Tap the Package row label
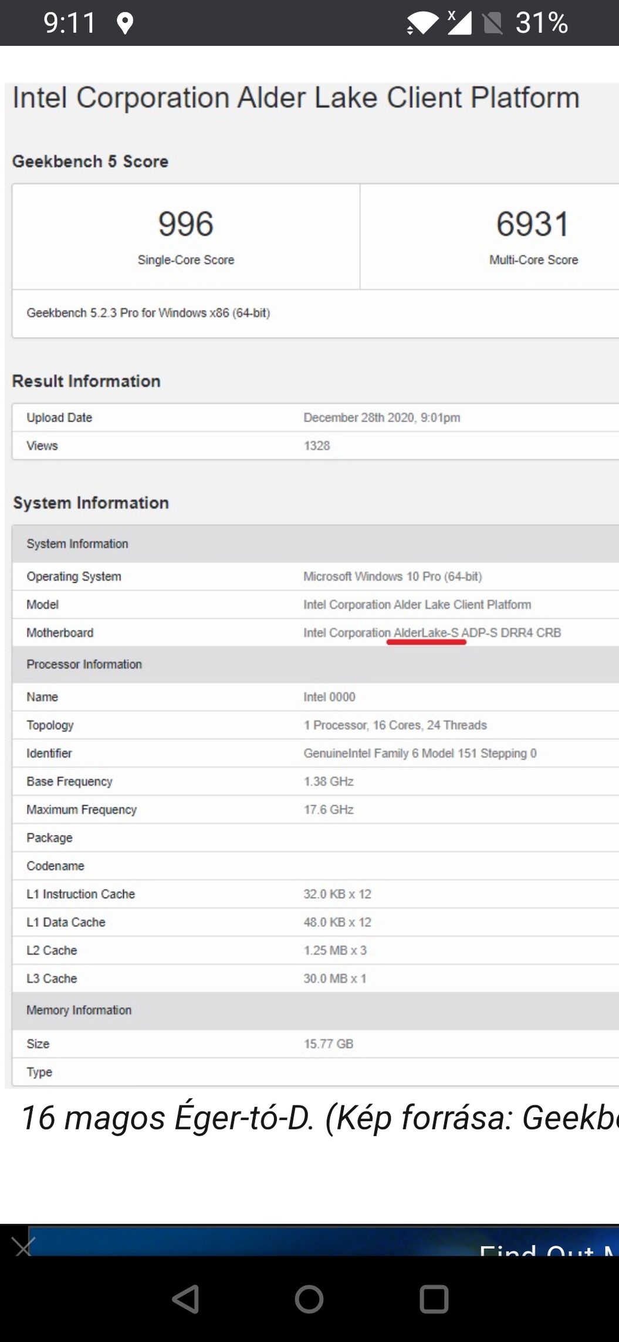 pos(49,838)
